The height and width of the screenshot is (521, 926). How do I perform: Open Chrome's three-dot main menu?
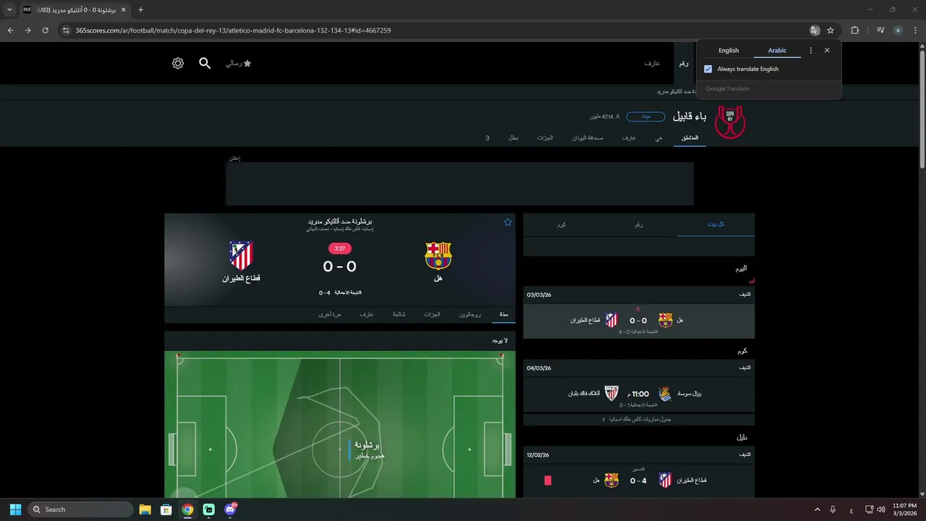pyautogui.click(x=915, y=30)
